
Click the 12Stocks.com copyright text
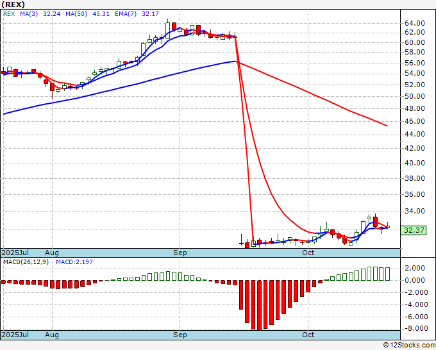coord(409,346)
